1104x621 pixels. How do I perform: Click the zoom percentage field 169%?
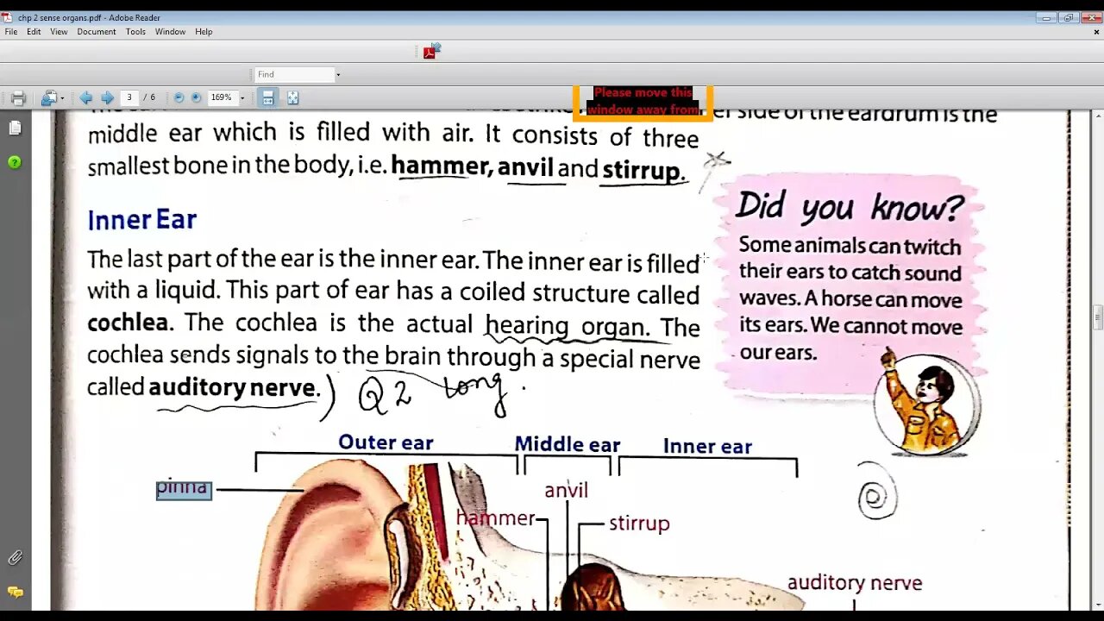pyautogui.click(x=222, y=97)
